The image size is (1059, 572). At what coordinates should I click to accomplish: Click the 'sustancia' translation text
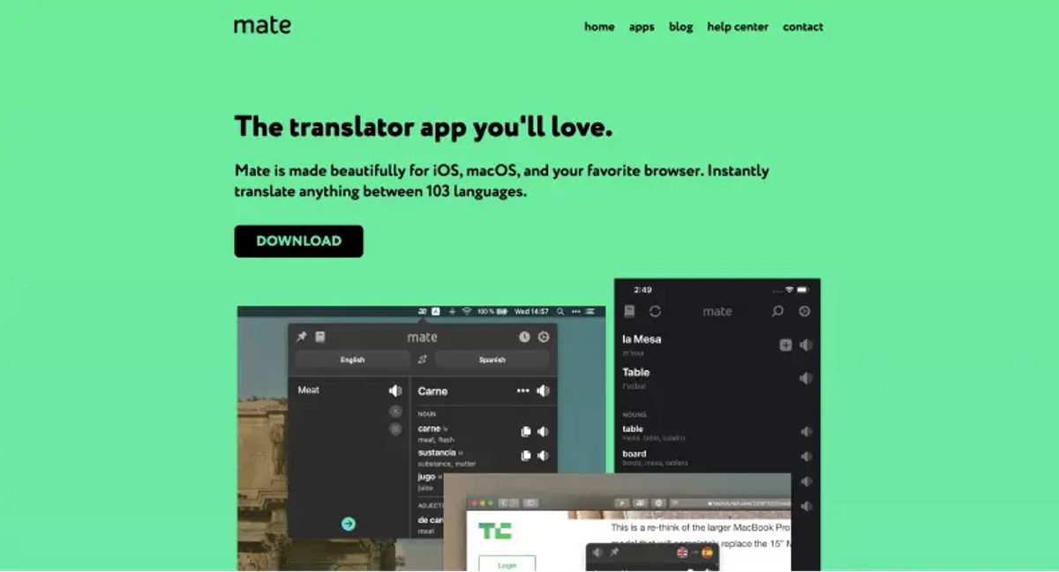tap(437, 452)
